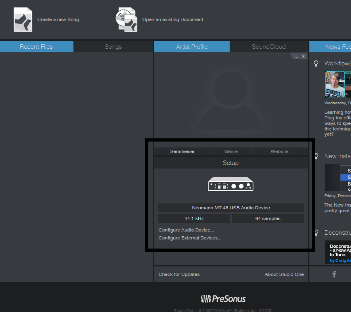351x312 pixels.
Task: Click the Setup section header
Action: pyautogui.click(x=231, y=163)
